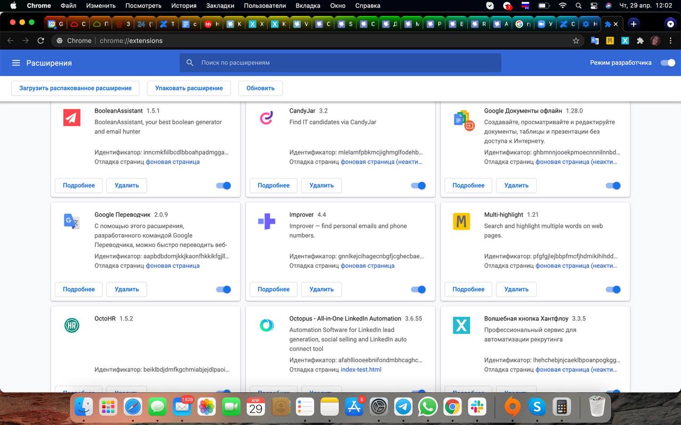Click Подробнее for Google Переводчик
681x425 pixels.
point(79,289)
